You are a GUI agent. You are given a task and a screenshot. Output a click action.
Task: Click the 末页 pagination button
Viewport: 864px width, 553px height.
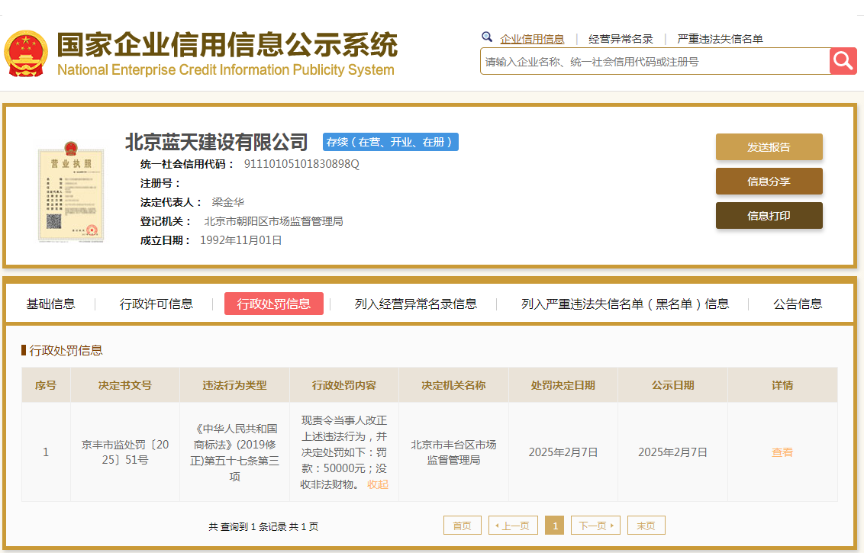coord(646,525)
